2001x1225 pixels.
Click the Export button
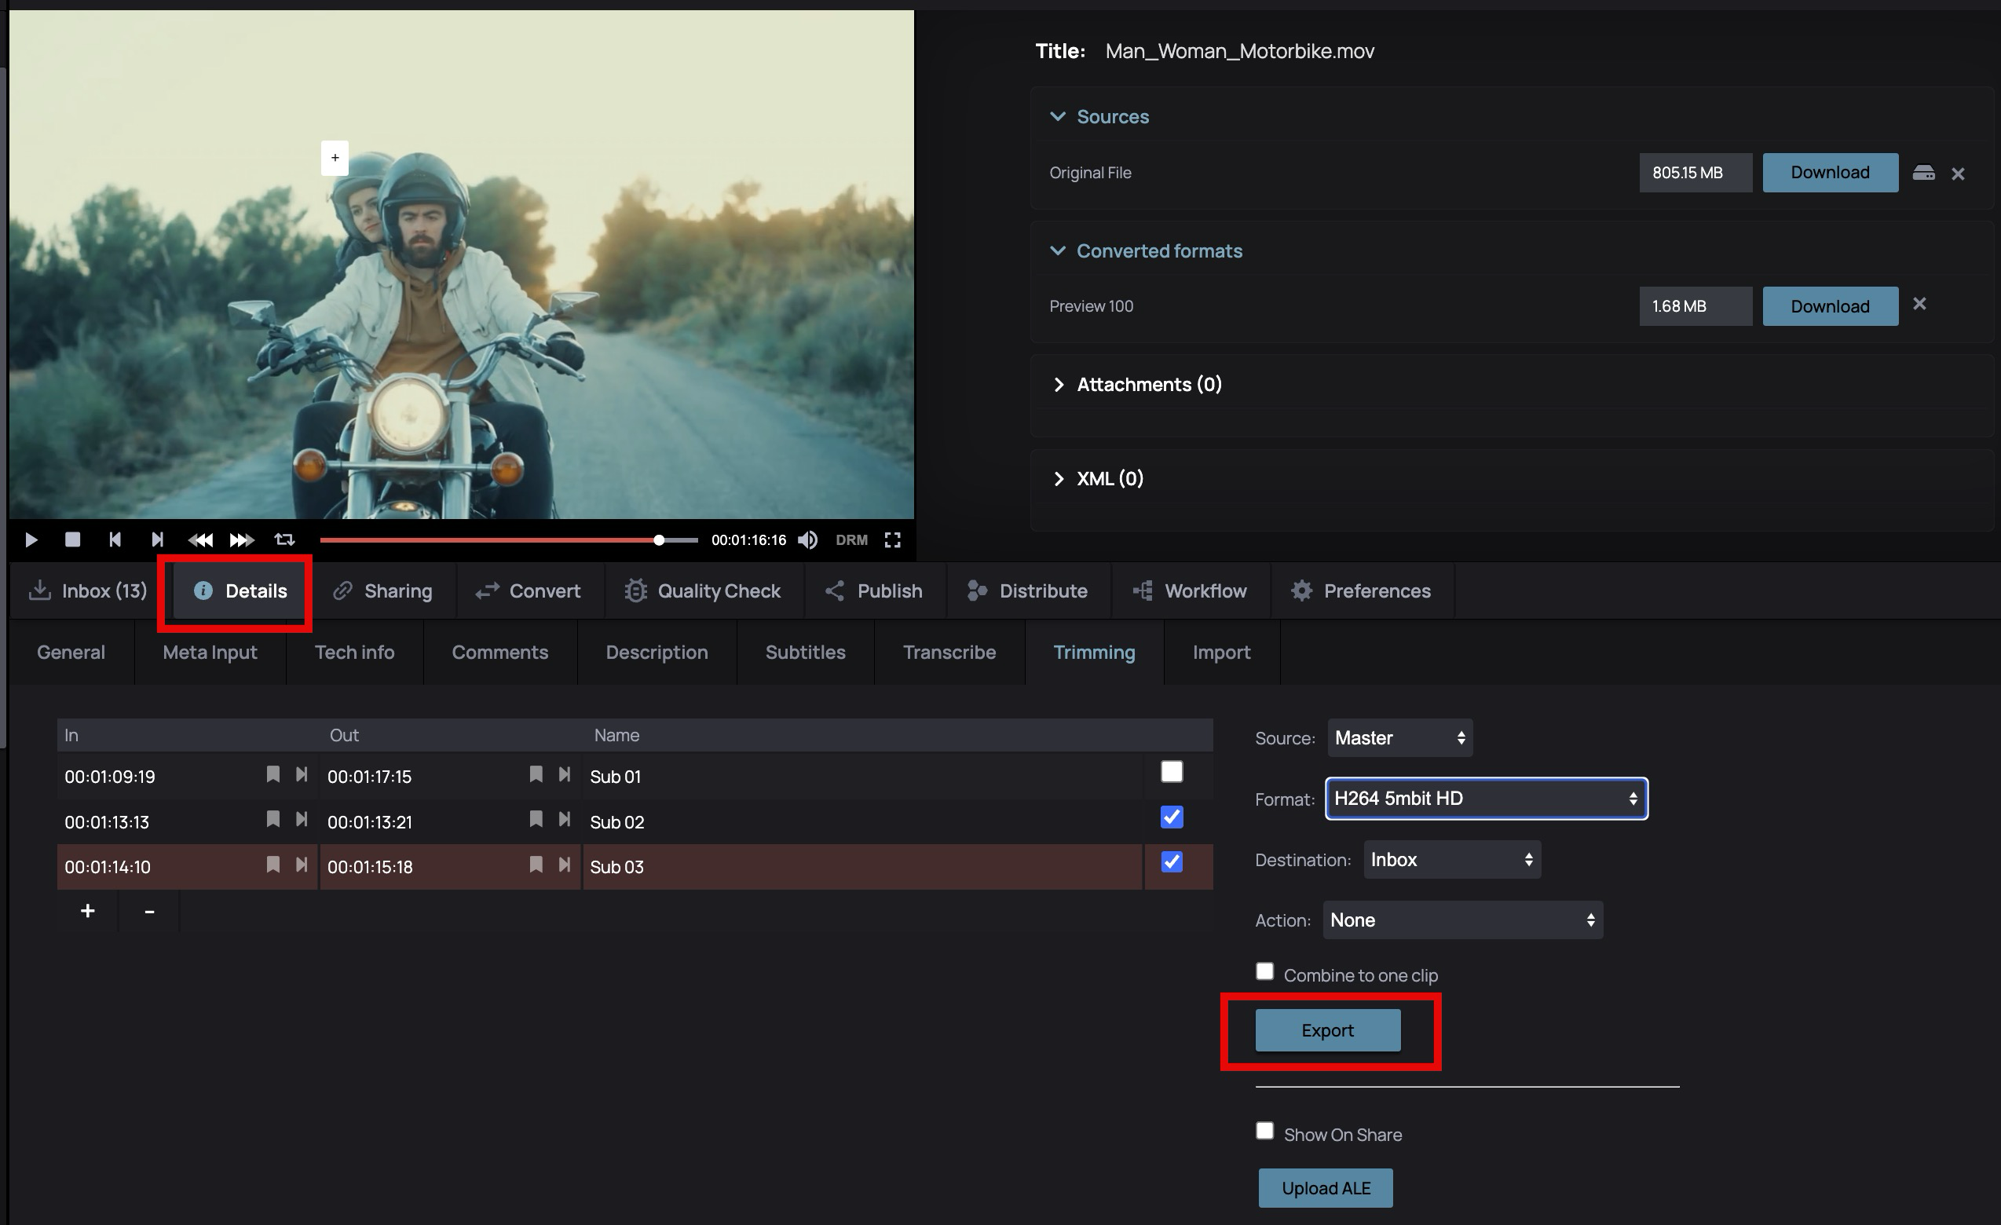(1327, 1030)
